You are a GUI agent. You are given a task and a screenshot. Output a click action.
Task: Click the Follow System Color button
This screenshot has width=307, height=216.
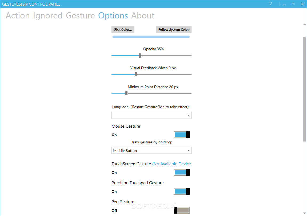[x=173, y=29]
